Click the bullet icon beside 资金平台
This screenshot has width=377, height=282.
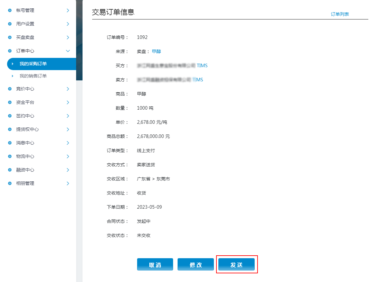point(10,103)
